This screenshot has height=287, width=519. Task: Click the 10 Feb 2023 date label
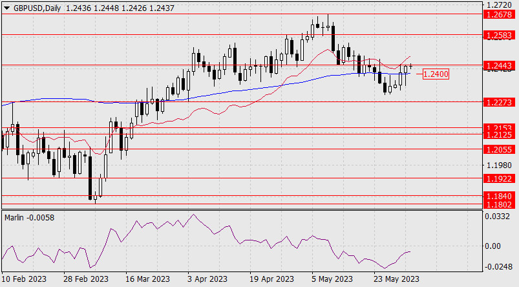24,279
